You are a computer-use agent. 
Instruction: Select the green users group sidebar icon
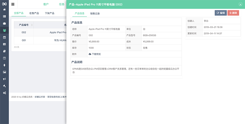click(4, 30)
